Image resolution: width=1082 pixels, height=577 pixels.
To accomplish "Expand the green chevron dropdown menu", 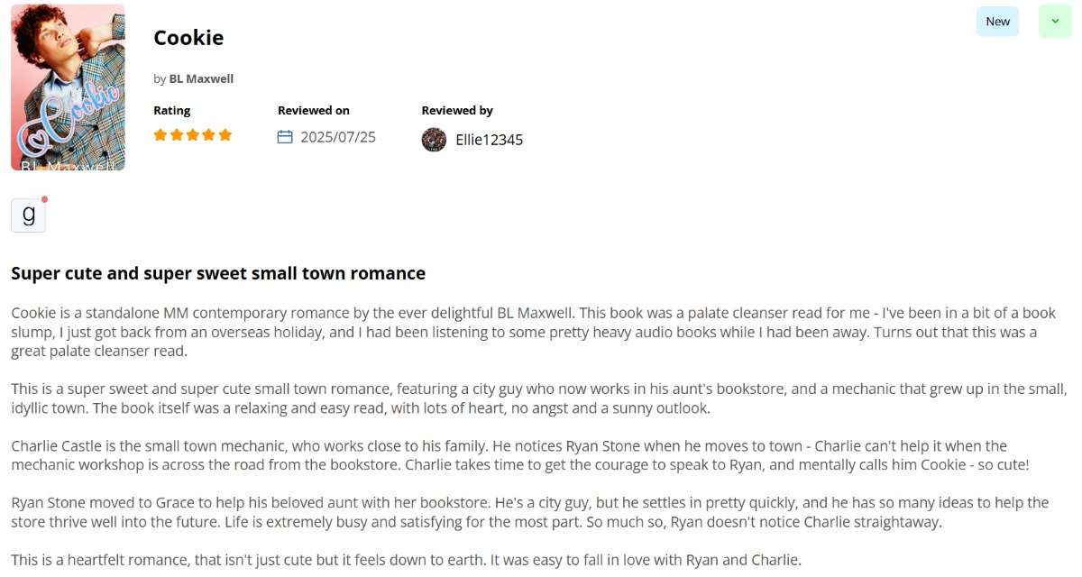I will tap(1055, 21).
